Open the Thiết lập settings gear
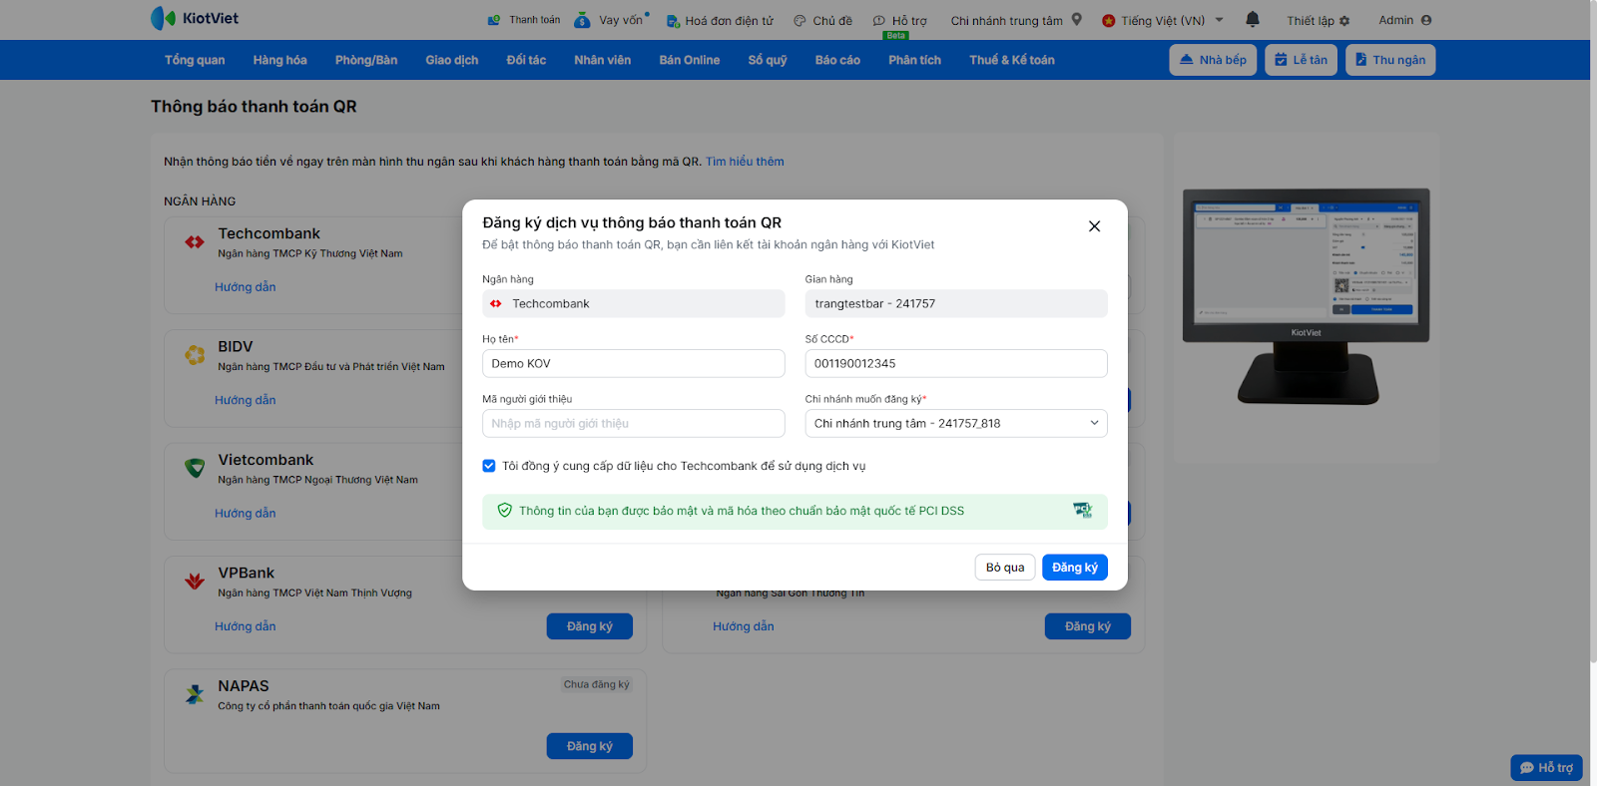The image size is (1597, 786). tap(1344, 21)
